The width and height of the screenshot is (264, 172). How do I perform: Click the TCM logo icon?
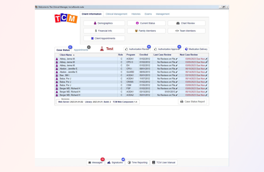(66, 18)
